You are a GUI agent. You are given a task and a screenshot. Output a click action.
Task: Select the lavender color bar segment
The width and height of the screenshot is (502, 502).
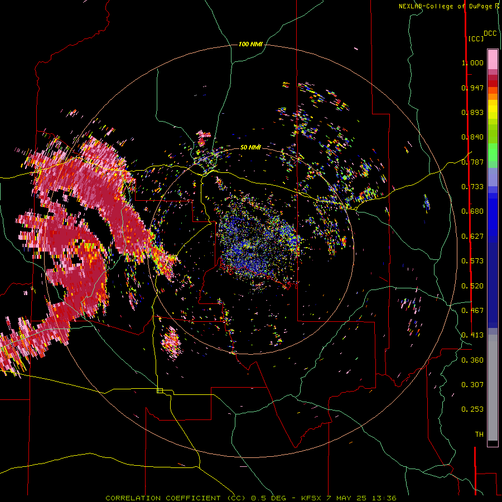click(x=493, y=177)
